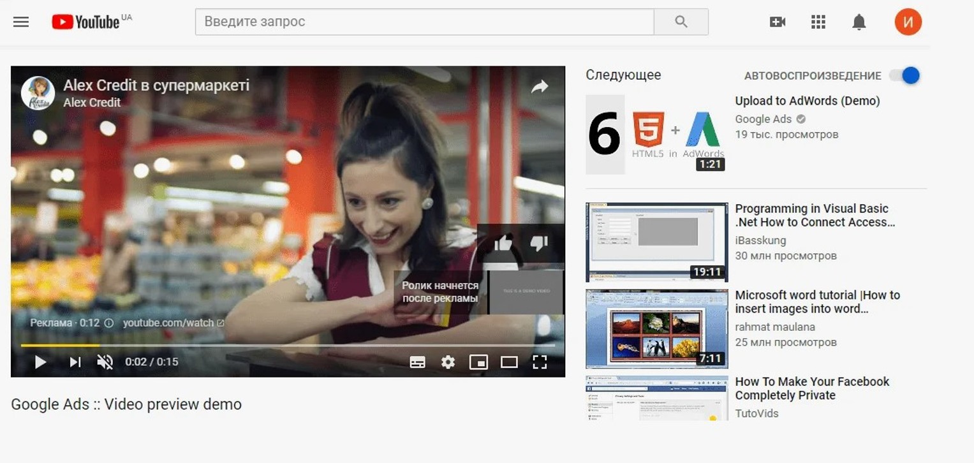This screenshot has height=463, width=974.
Task: Open the hamburger guide menu
Action: [21, 22]
